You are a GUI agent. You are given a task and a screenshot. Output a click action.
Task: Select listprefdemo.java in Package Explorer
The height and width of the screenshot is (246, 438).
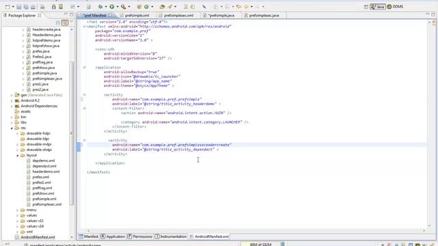click(x=47, y=40)
